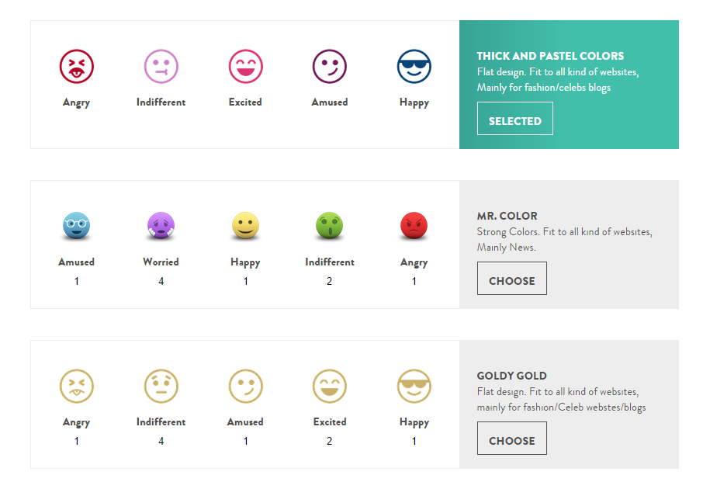703x489 pixels.
Task: Select the gold Amused winking emoji
Action: pos(246,387)
